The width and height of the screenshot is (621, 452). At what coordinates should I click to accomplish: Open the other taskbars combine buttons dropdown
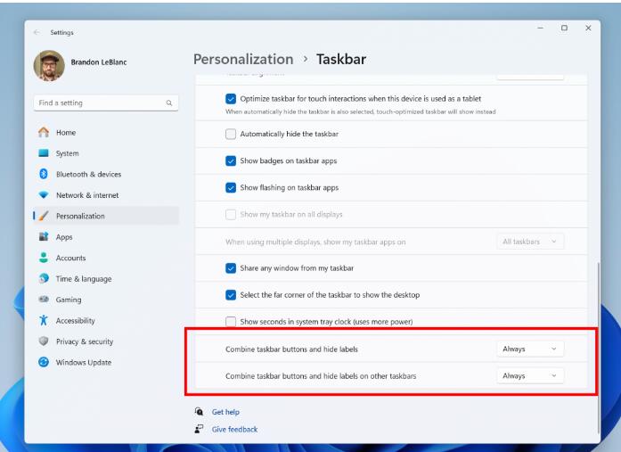pyautogui.click(x=530, y=376)
